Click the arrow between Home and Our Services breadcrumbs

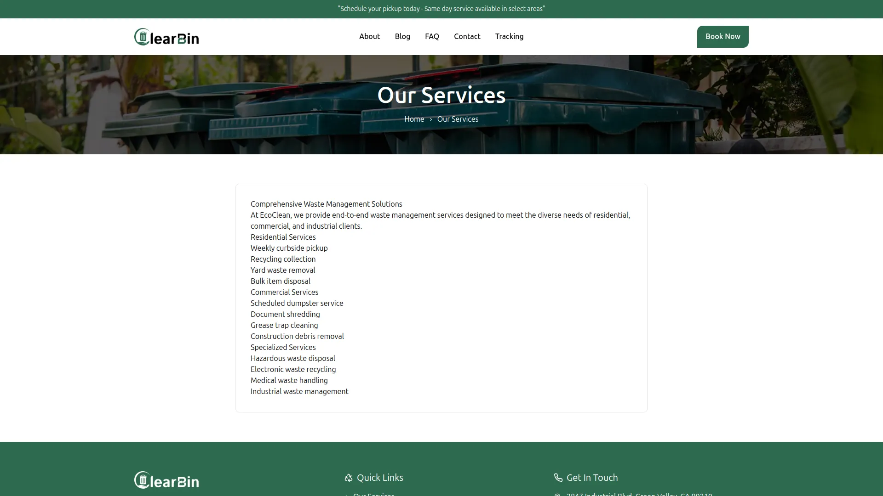pyautogui.click(x=430, y=119)
